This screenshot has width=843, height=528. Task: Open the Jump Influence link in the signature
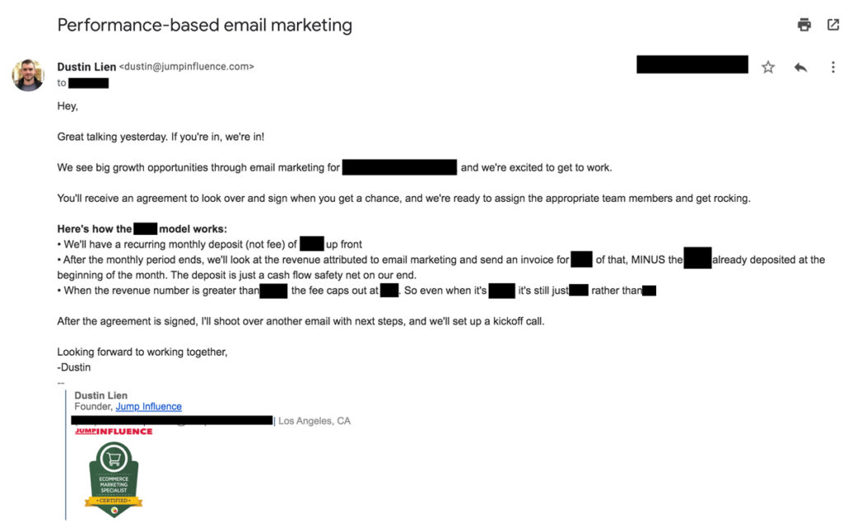(x=148, y=407)
